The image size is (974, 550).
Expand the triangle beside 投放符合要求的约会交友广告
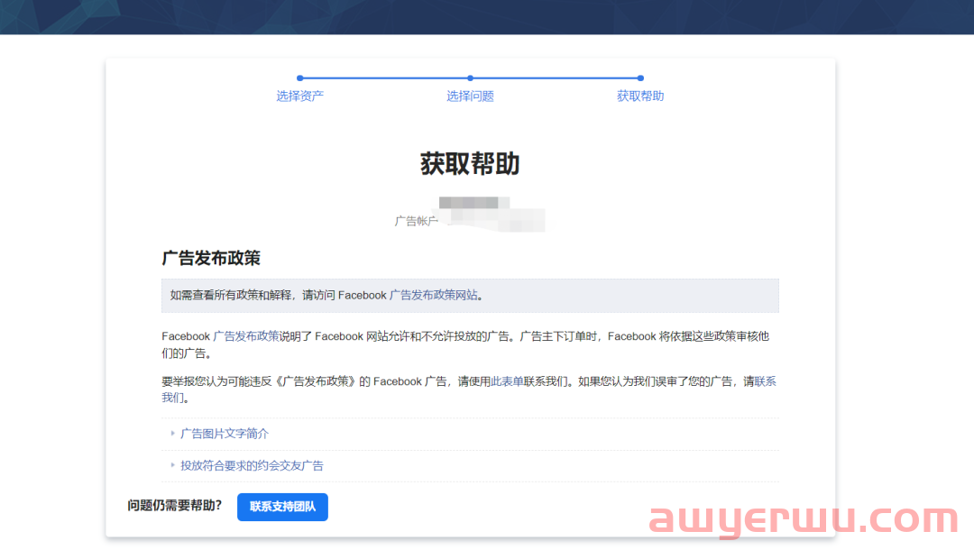[x=172, y=465]
